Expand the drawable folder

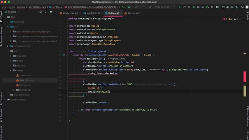[11, 56]
